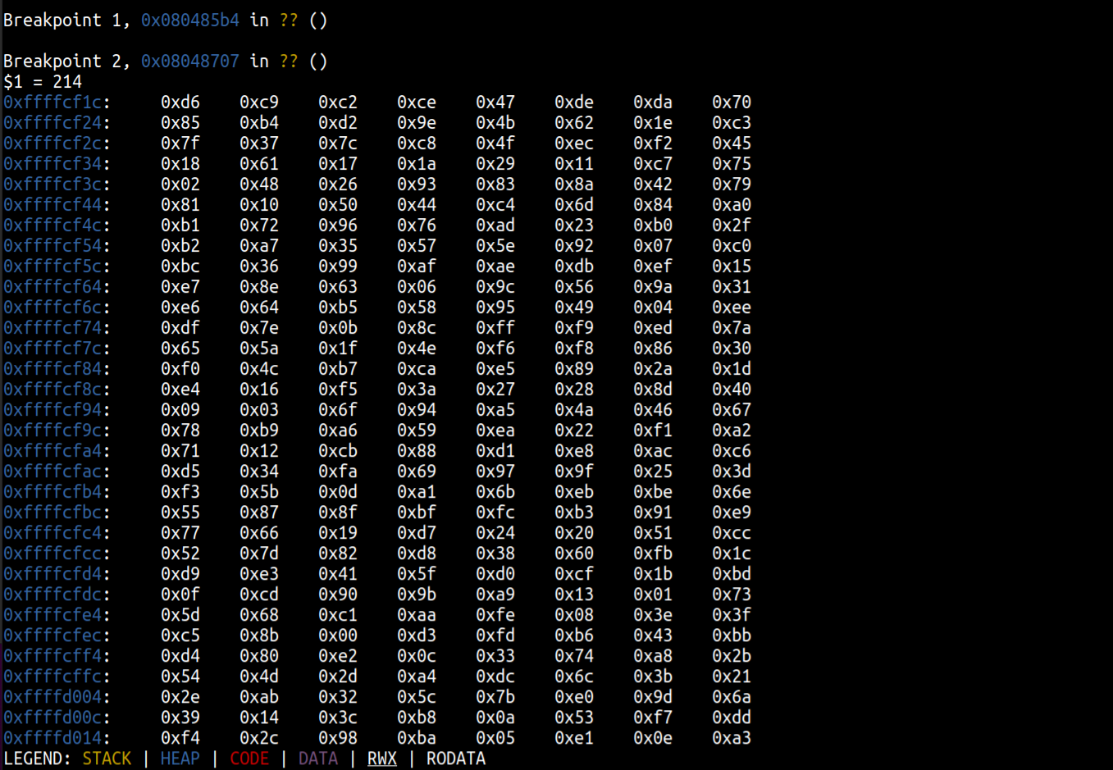The width and height of the screenshot is (1113, 770).
Task: Click the STACK label in the legend
Action: tap(107, 759)
